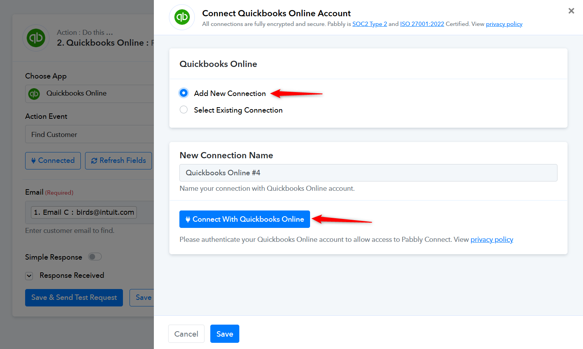Click Save & Send Test Request
Viewport: 583px width, 349px height.
[x=74, y=298]
